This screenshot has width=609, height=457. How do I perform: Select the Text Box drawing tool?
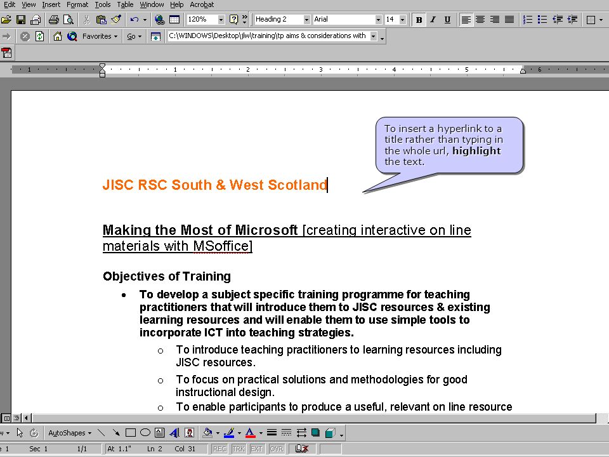tap(160, 432)
